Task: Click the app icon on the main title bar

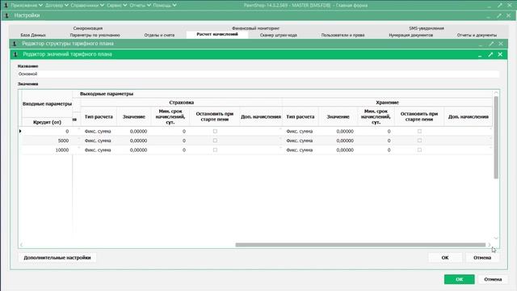Action: 6,6
